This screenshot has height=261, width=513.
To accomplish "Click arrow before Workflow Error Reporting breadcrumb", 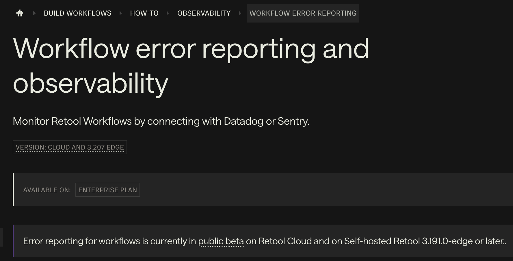I will coord(240,13).
